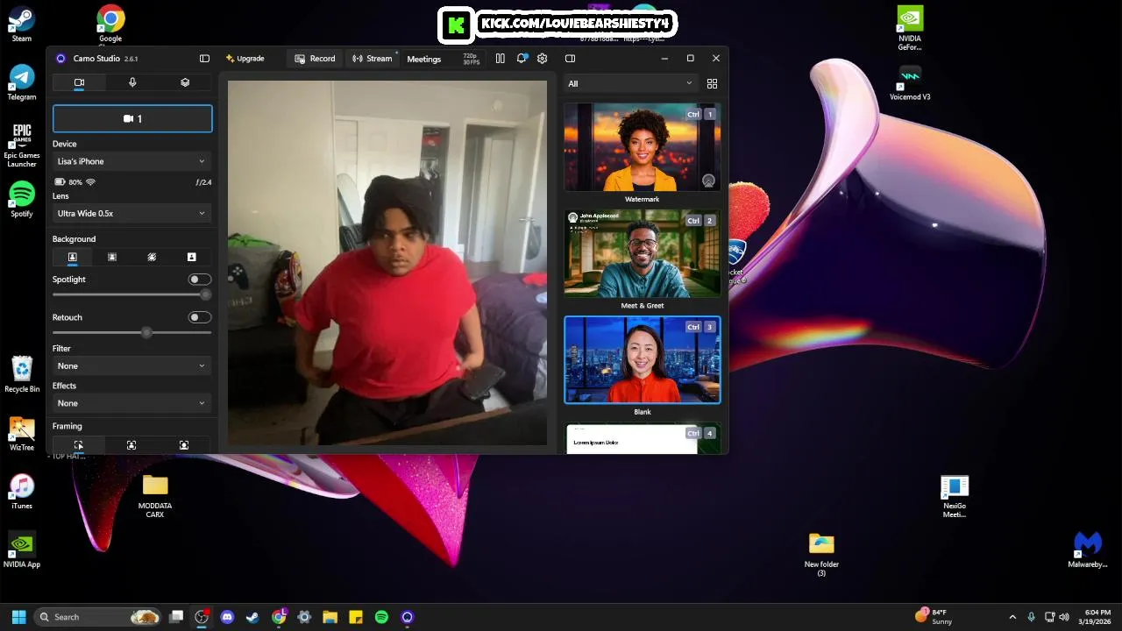
Task: Open the NexiGo Meeting file
Action: [x=955, y=496]
